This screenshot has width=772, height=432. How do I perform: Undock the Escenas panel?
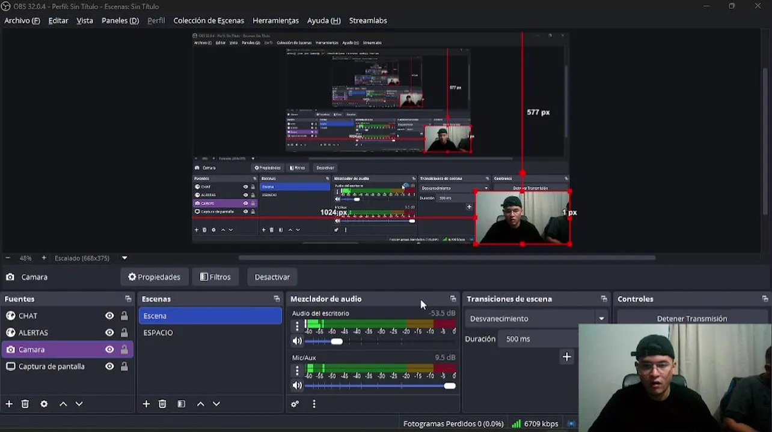277,299
